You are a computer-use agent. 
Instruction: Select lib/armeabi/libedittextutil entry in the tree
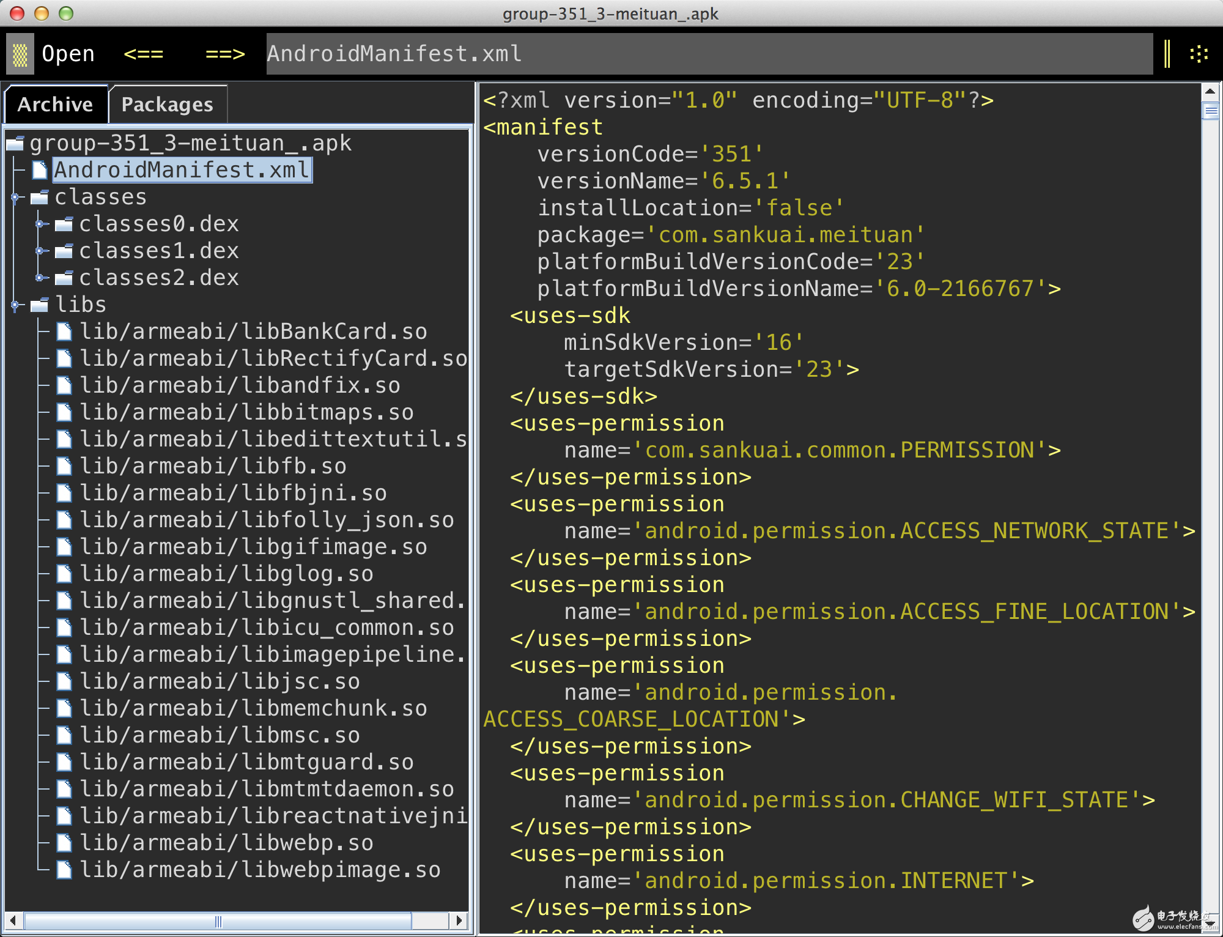[273, 439]
